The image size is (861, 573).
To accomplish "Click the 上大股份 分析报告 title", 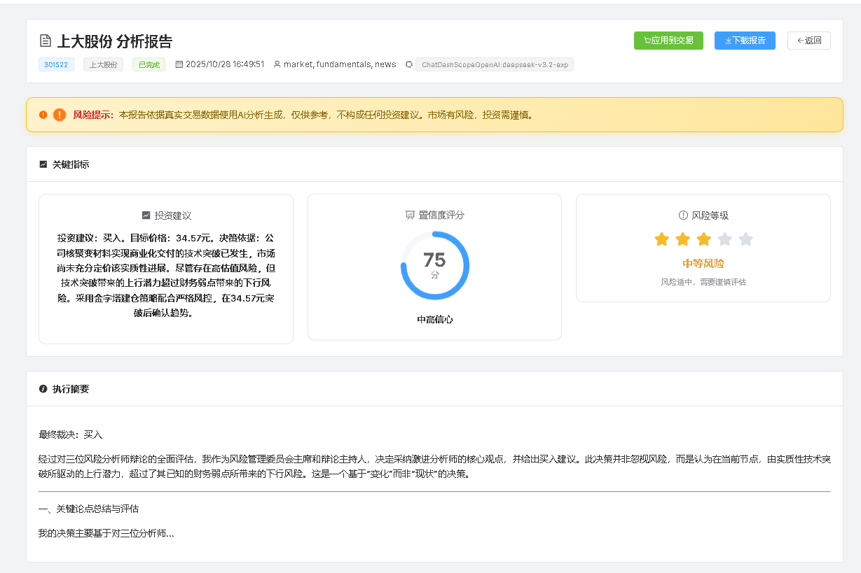I will (115, 41).
